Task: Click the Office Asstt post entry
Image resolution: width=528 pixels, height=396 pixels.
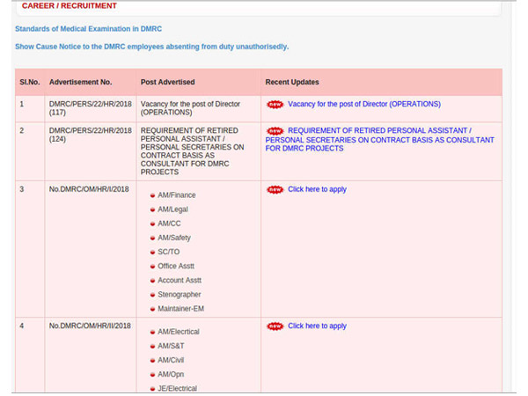Action: pos(176,266)
